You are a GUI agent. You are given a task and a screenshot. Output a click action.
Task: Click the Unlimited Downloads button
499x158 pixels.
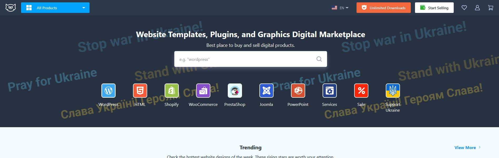(383, 8)
